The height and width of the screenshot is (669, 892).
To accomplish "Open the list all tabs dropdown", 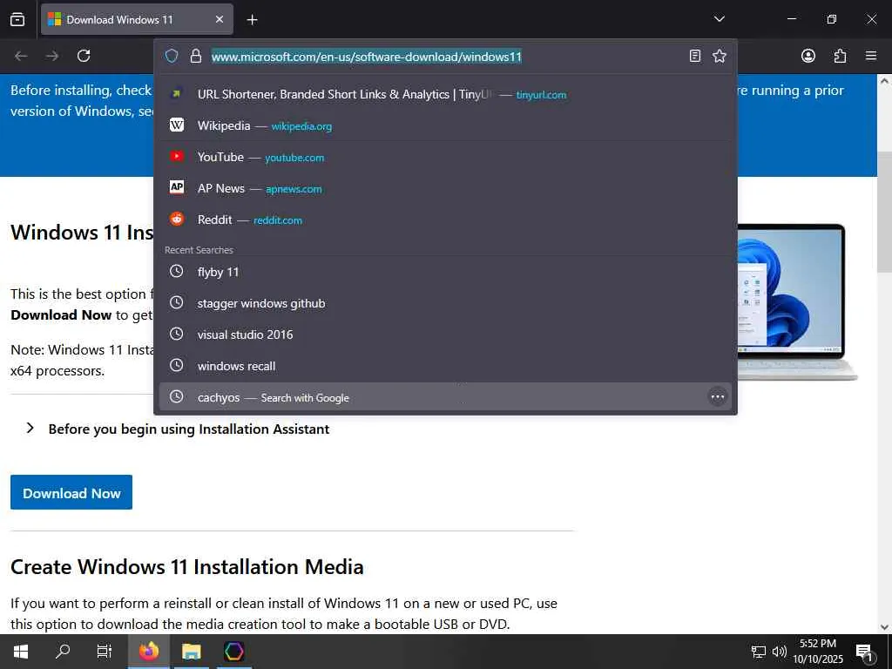I will tap(719, 19).
